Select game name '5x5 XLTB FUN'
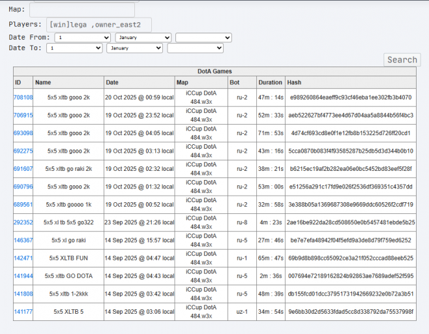The width and height of the screenshot is (429, 334). (68, 258)
